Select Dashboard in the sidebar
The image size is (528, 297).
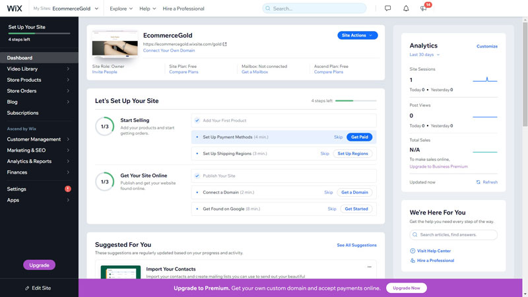39,57
